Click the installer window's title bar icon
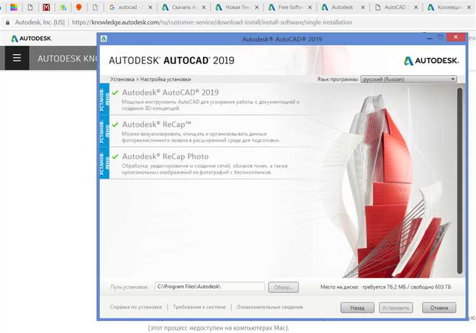Screen dimensions: 476x333 click(104, 39)
